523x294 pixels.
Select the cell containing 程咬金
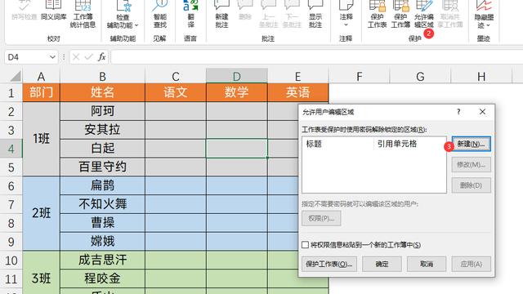102,278
